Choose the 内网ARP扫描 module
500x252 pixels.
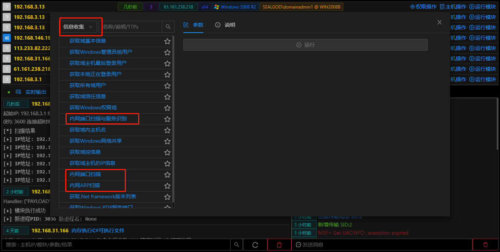click(85, 185)
